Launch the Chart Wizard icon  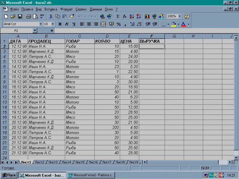click(x=147, y=16)
